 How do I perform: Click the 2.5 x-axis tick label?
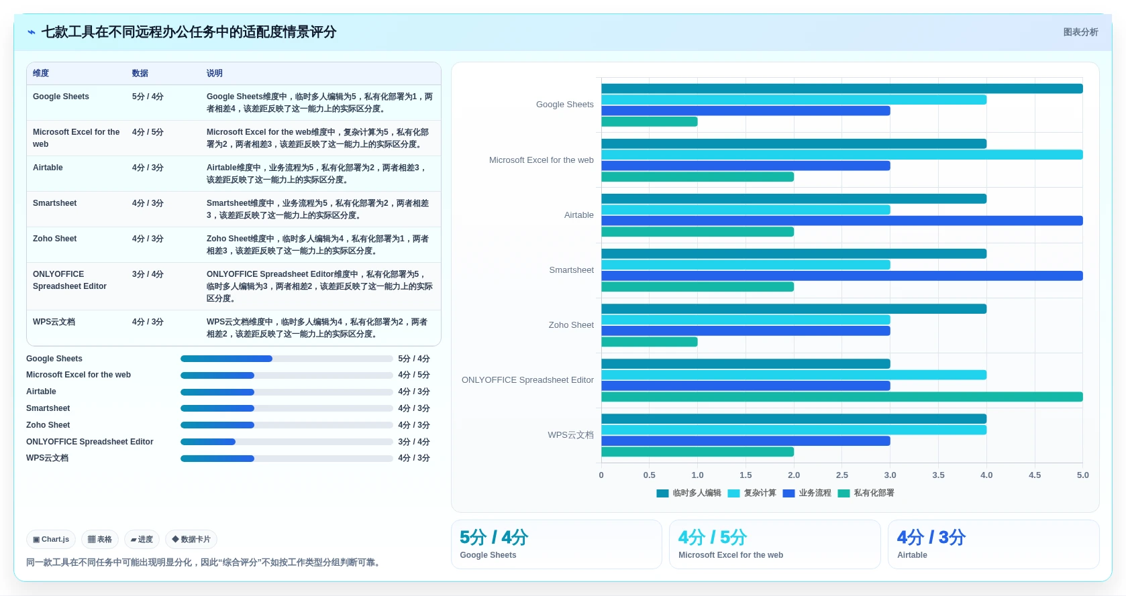coord(842,475)
